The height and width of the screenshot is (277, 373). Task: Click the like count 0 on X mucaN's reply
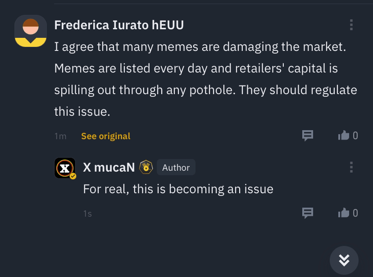click(355, 213)
